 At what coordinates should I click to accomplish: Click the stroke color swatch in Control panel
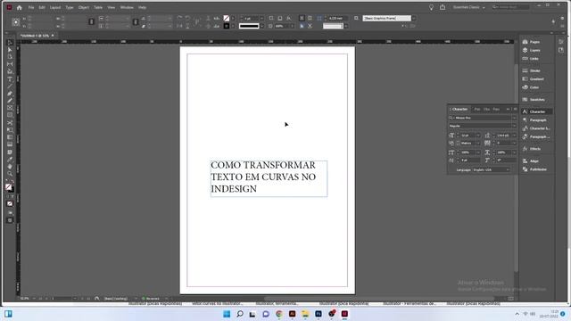click(227, 26)
